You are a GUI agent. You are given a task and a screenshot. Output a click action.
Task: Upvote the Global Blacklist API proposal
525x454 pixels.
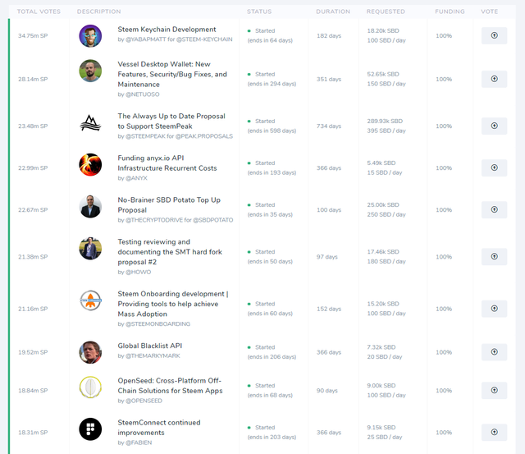[494, 352]
